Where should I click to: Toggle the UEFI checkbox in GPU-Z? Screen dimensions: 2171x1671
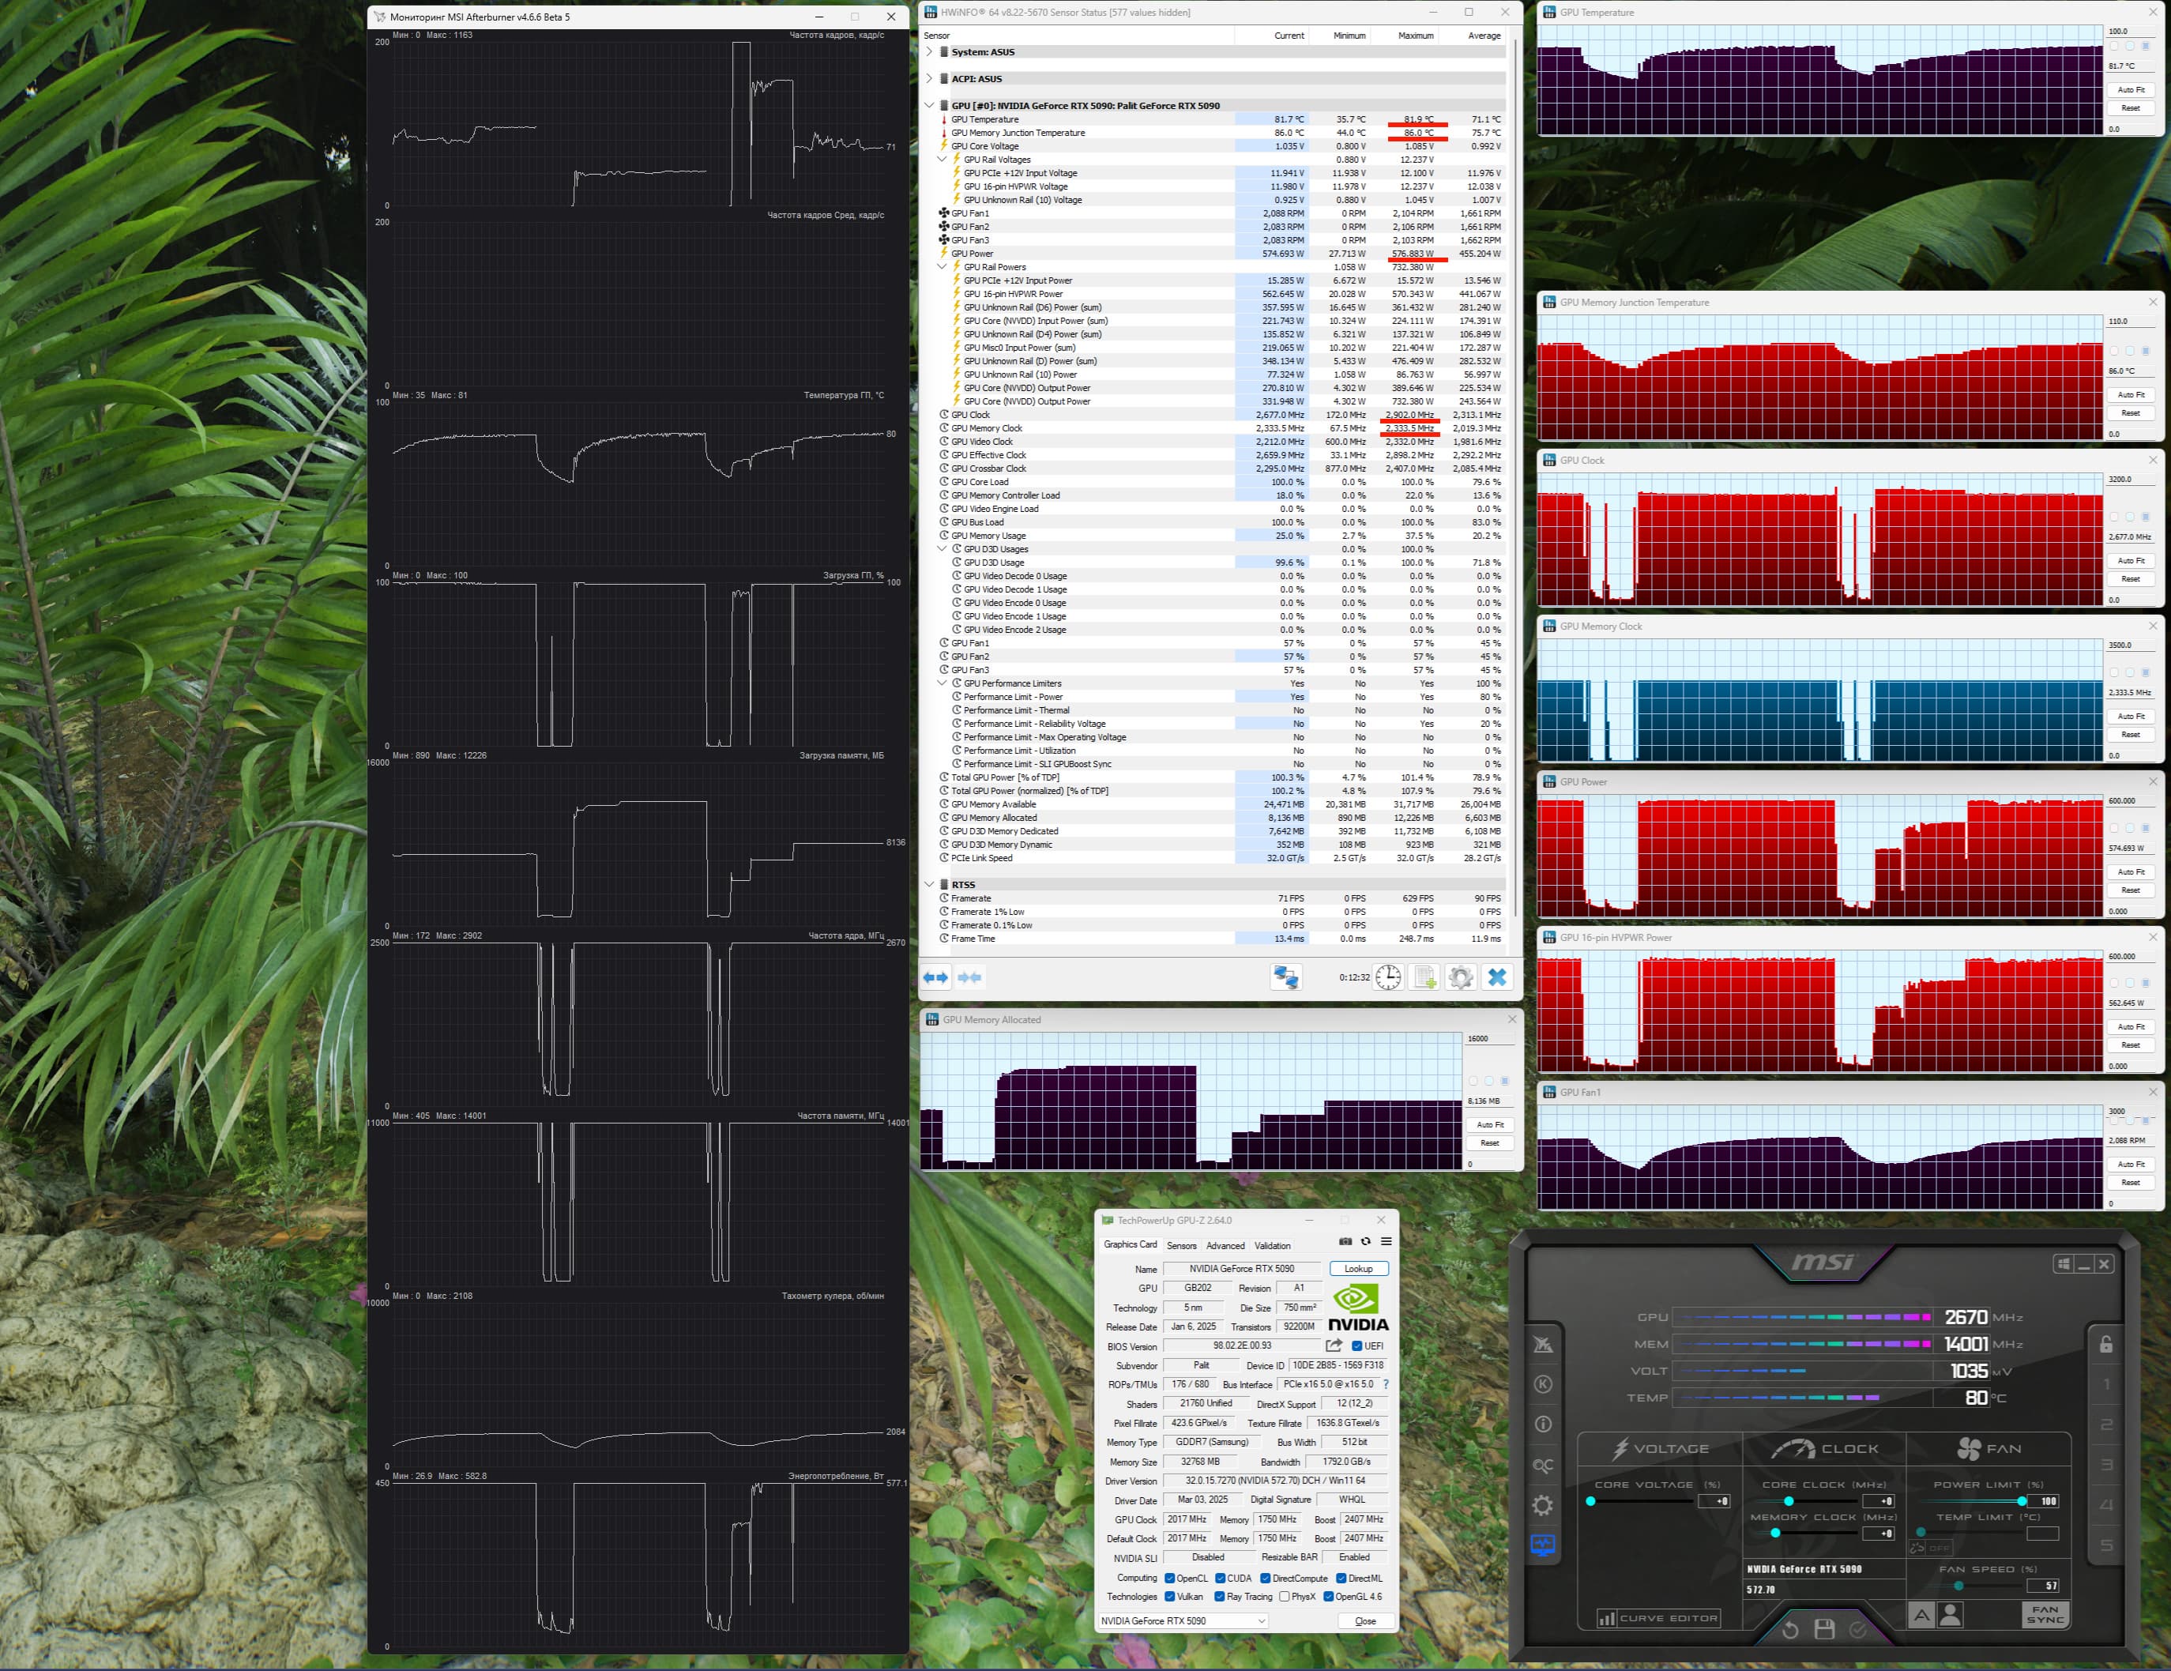[x=1357, y=1346]
